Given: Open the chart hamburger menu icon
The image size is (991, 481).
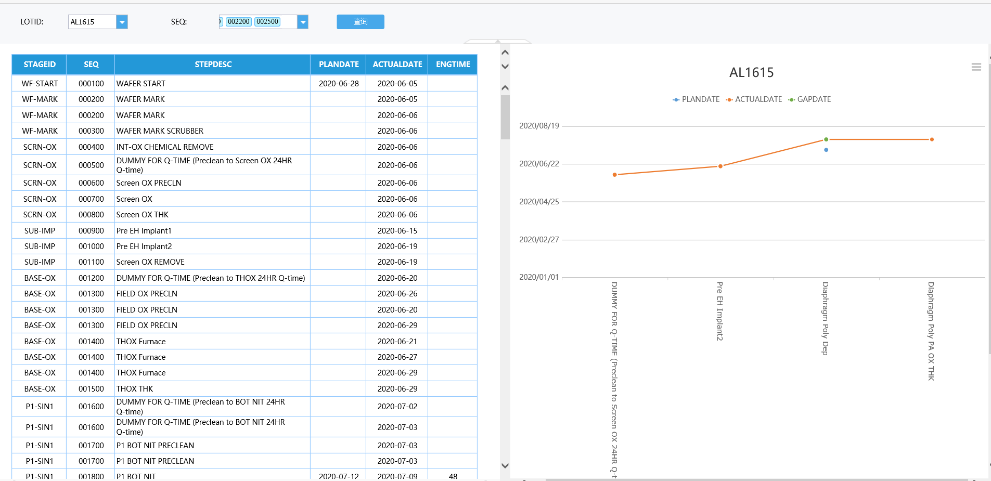Looking at the screenshot, I should click(x=976, y=67).
